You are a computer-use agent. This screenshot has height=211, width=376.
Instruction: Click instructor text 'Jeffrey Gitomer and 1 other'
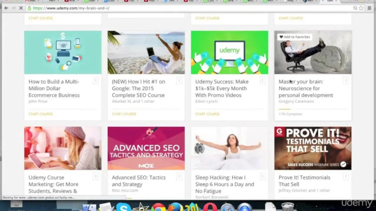coord(304,190)
